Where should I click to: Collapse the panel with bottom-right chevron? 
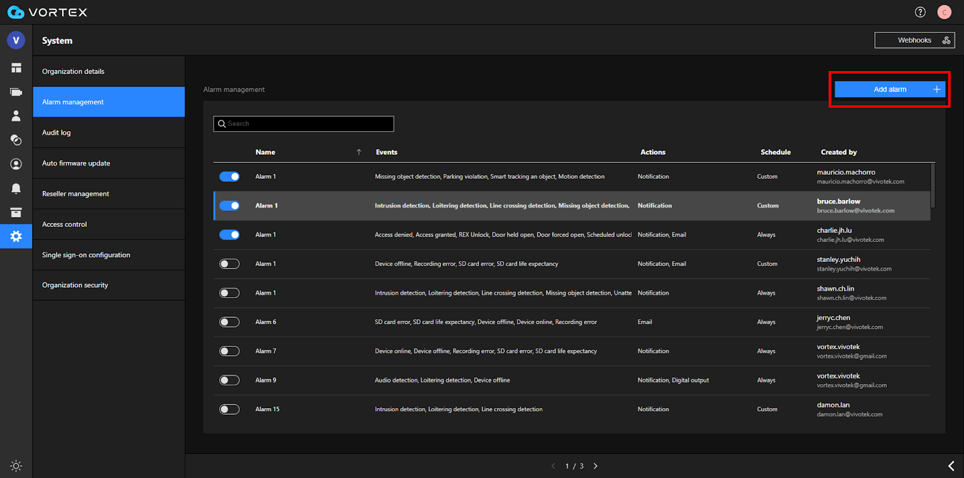click(x=951, y=466)
